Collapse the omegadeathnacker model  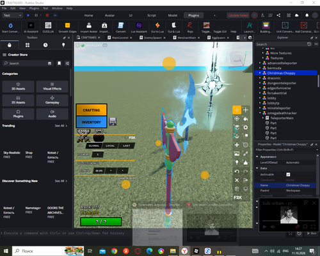(260, 113)
